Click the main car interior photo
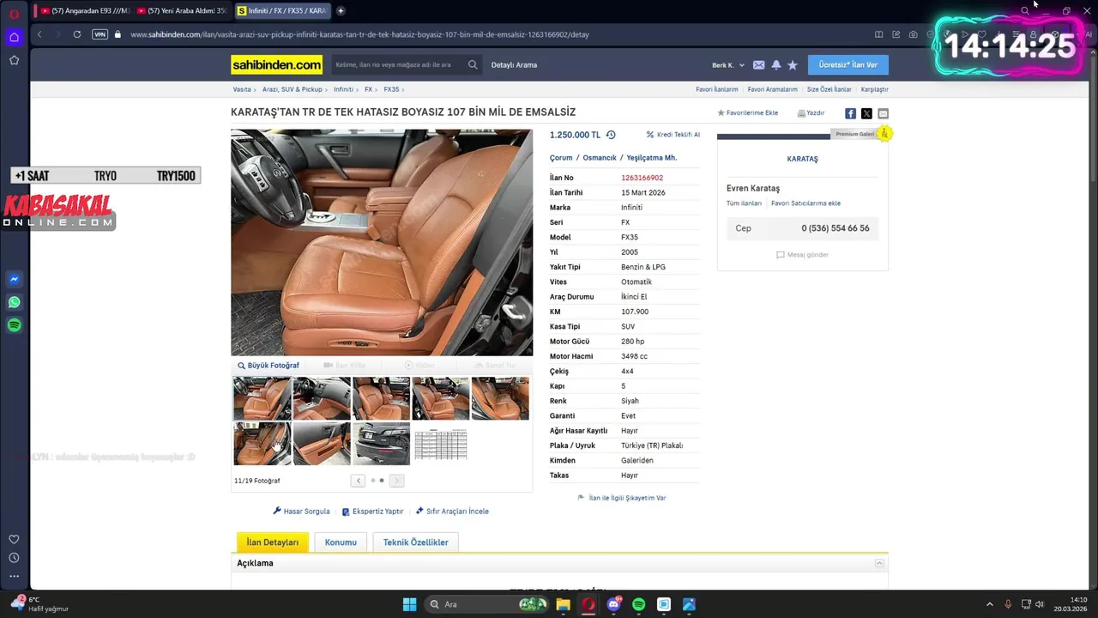Image resolution: width=1098 pixels, height=618 pixels. (382, 242)
